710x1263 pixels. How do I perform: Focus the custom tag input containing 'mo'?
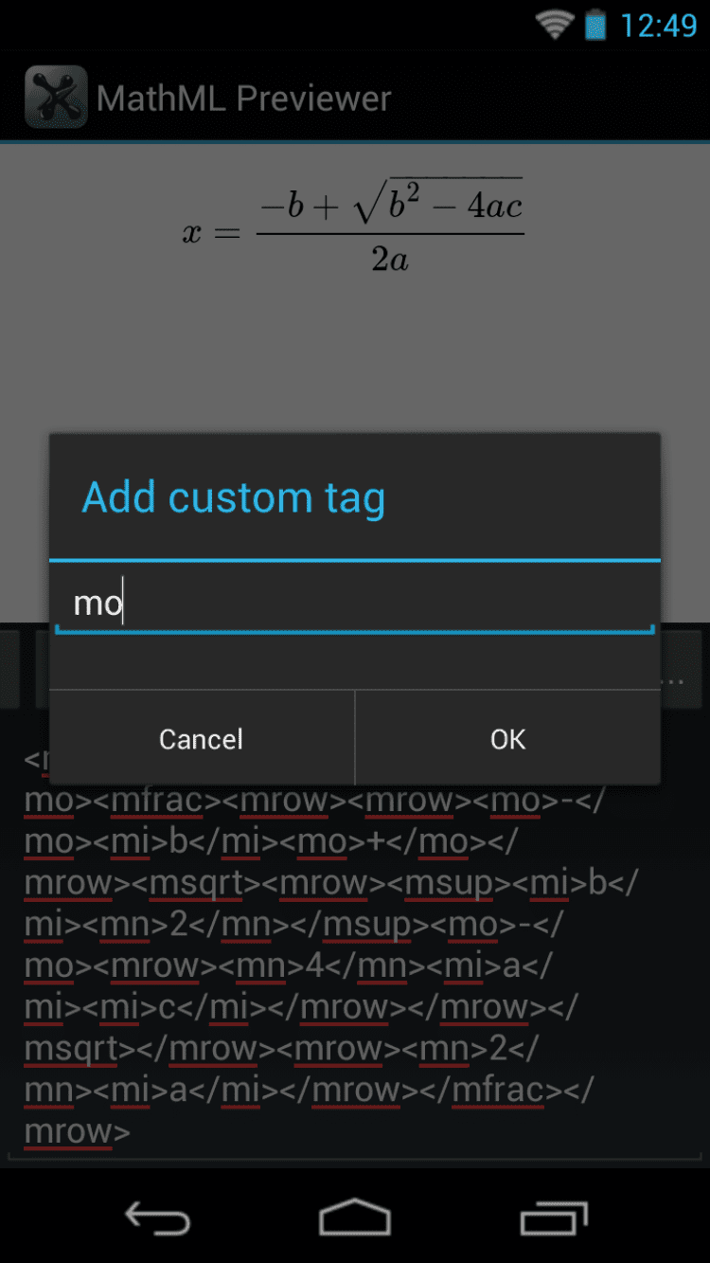point(355,603)
